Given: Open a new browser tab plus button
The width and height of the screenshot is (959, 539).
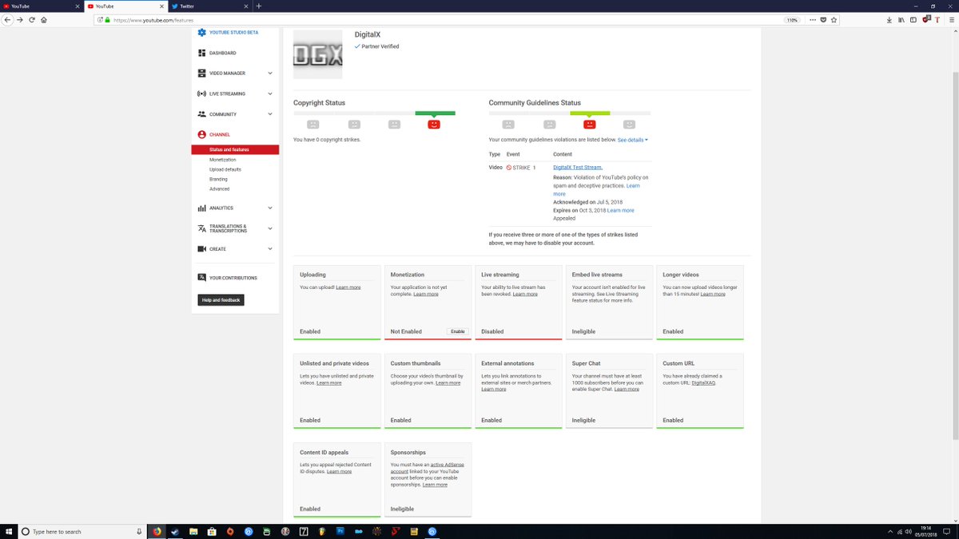Looking at the screenshot, I should coord(258,6).
